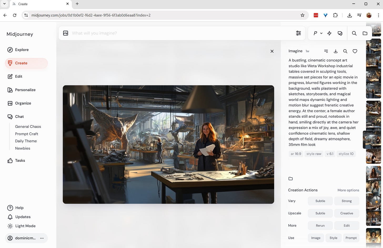383x248 pixels.
Task: Click Vary Subtle
Action: pyautogui.click(x=320, y=201)
